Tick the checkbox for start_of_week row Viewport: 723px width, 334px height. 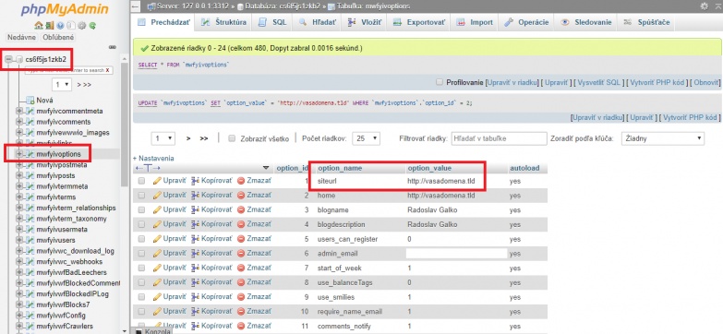[x=141, y=268]
